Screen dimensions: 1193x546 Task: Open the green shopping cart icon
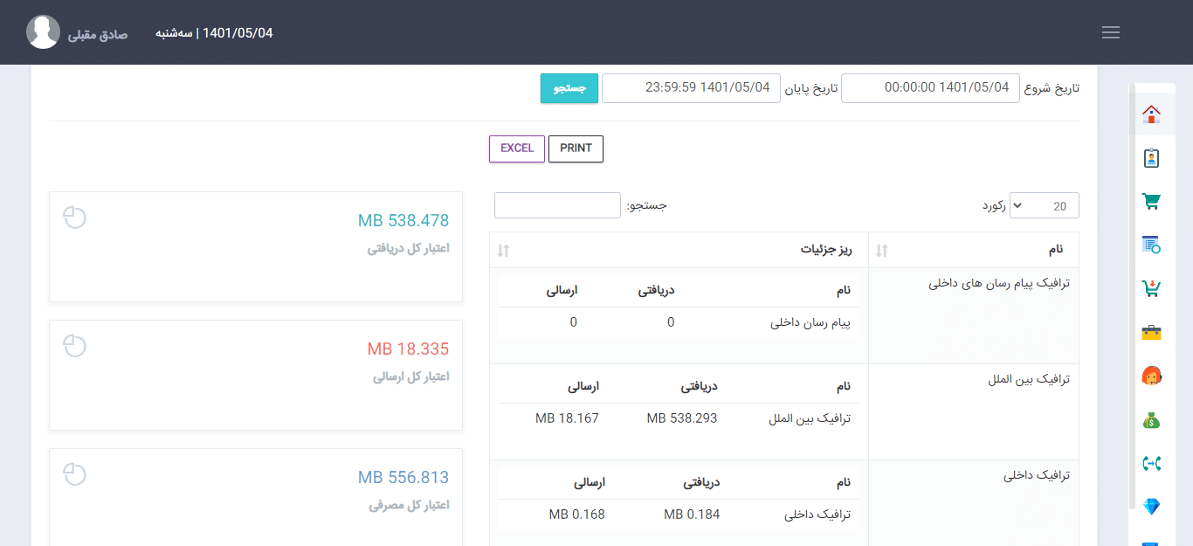pyautogui.click(x=1151, y=202)
